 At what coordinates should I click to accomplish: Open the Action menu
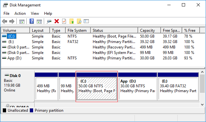point(20,13)
